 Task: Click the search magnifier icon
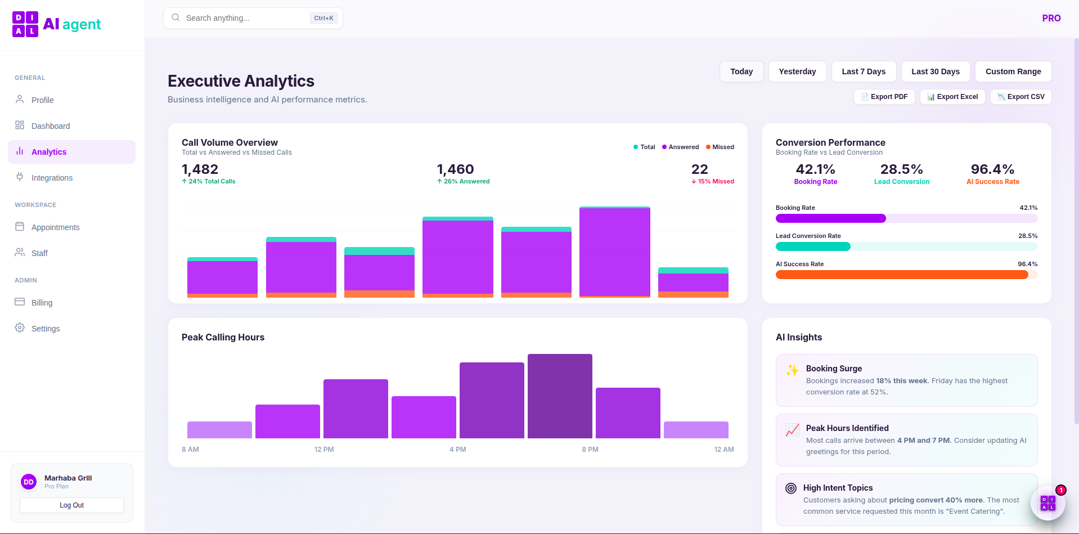(x=176, y=17)
